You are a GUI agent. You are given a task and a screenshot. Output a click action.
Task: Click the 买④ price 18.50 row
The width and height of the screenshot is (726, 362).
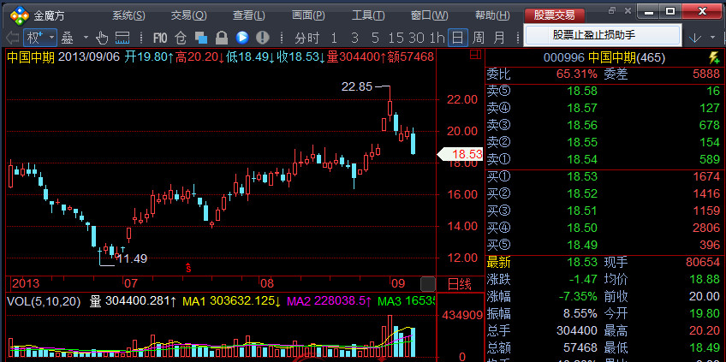click(x=604, y=228)
